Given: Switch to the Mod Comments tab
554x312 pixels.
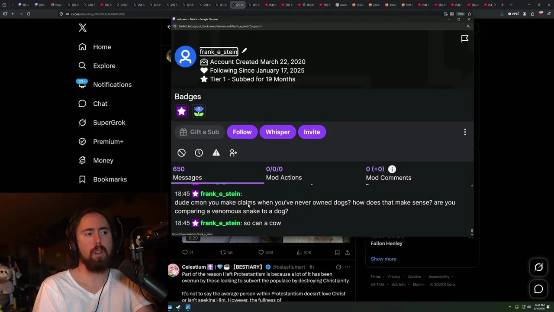Looking at the screenshot, I should 389,173.
